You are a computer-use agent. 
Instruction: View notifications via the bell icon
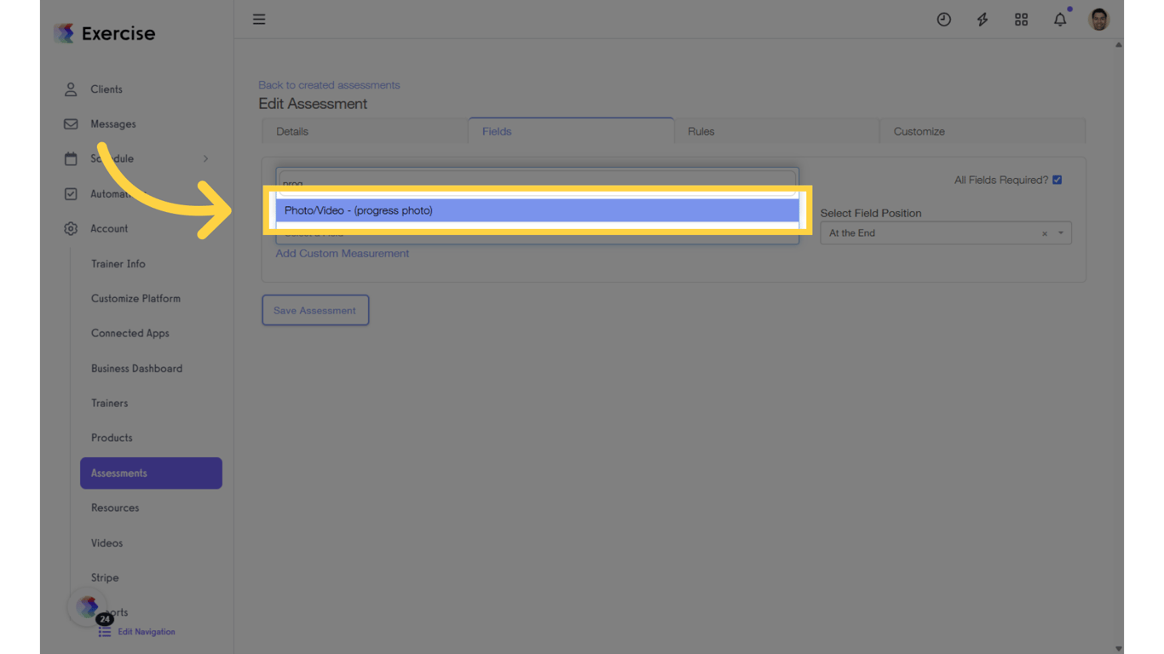(x=1059, y=19)
